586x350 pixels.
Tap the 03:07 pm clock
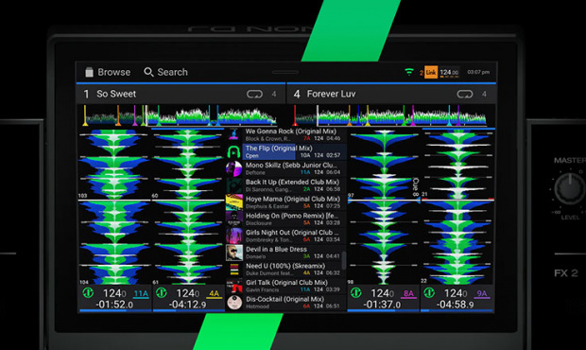coord(478,72)
